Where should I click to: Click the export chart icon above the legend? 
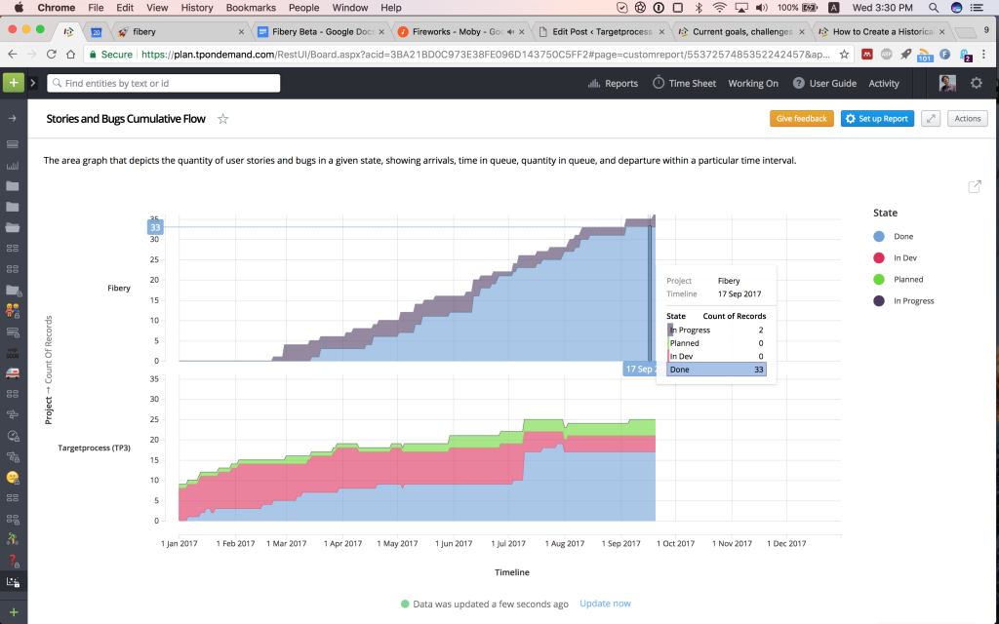[x=975, y=186]
